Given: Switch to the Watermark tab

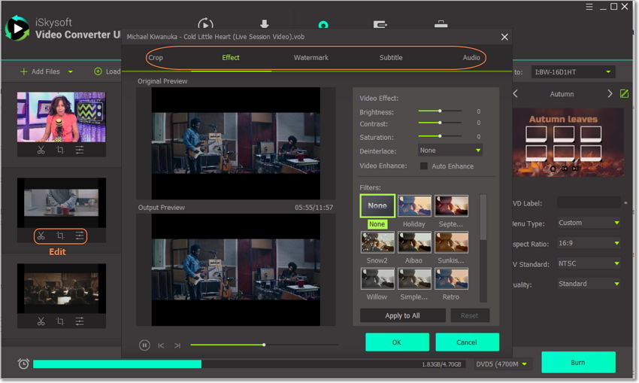Looking at the screenshot, I should [x=311, y=58].
